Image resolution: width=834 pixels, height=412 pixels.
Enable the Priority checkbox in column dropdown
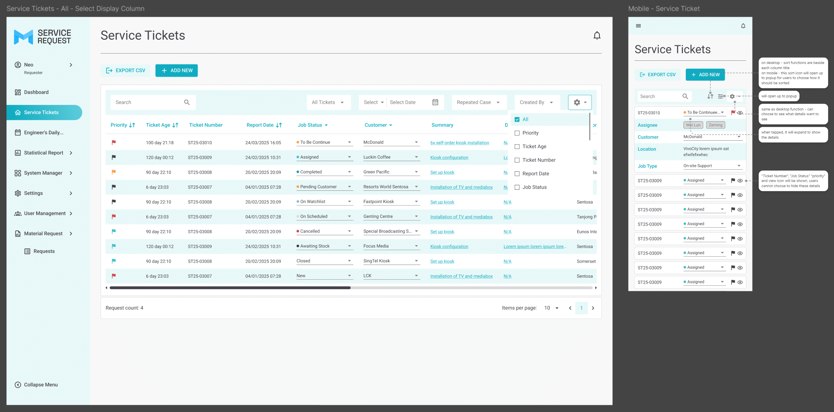[517, 133]
